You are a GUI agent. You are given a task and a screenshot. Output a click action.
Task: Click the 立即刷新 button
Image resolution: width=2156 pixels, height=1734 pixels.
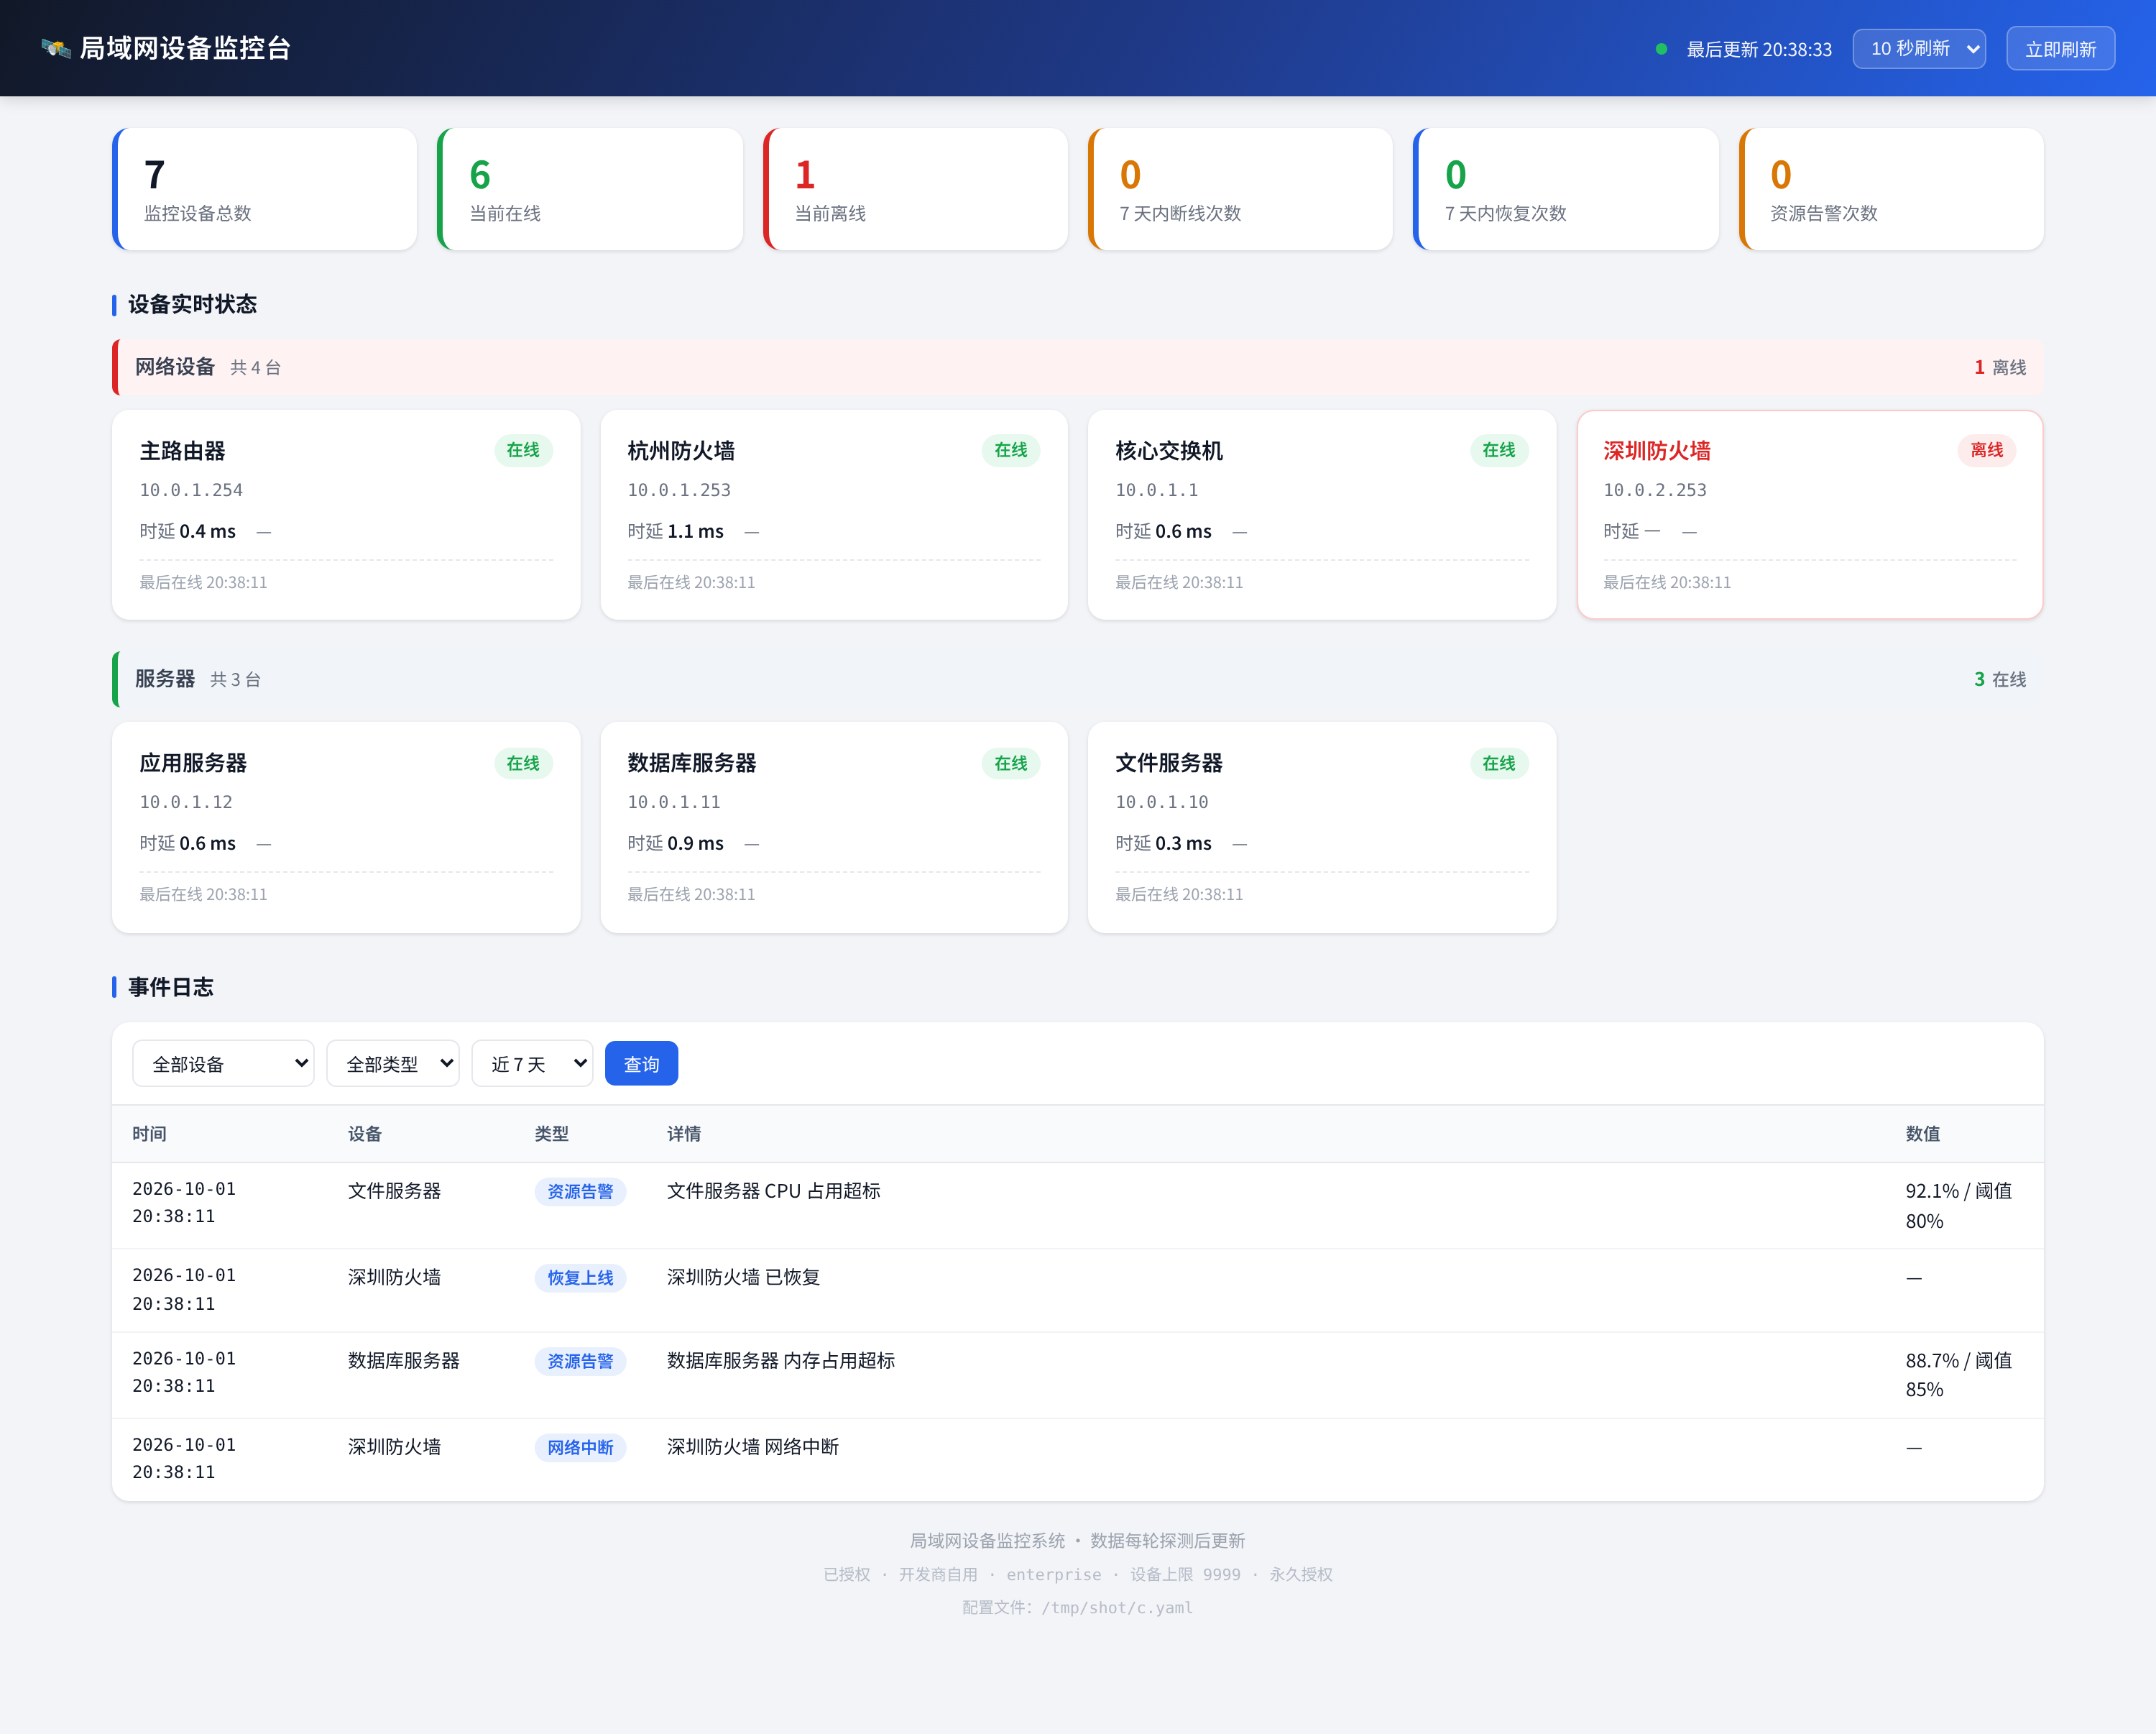(x=2060, y=49)
